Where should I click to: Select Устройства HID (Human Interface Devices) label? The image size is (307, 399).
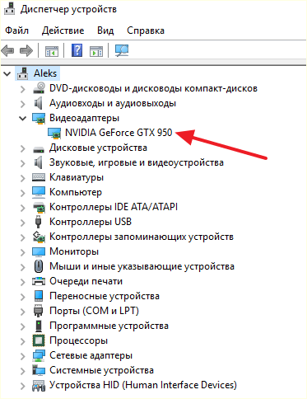tap(143, 385)
